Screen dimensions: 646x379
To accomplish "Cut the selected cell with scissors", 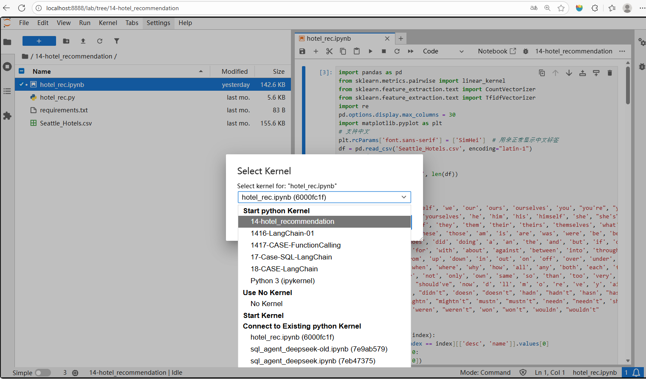I will tap(329, 51).
